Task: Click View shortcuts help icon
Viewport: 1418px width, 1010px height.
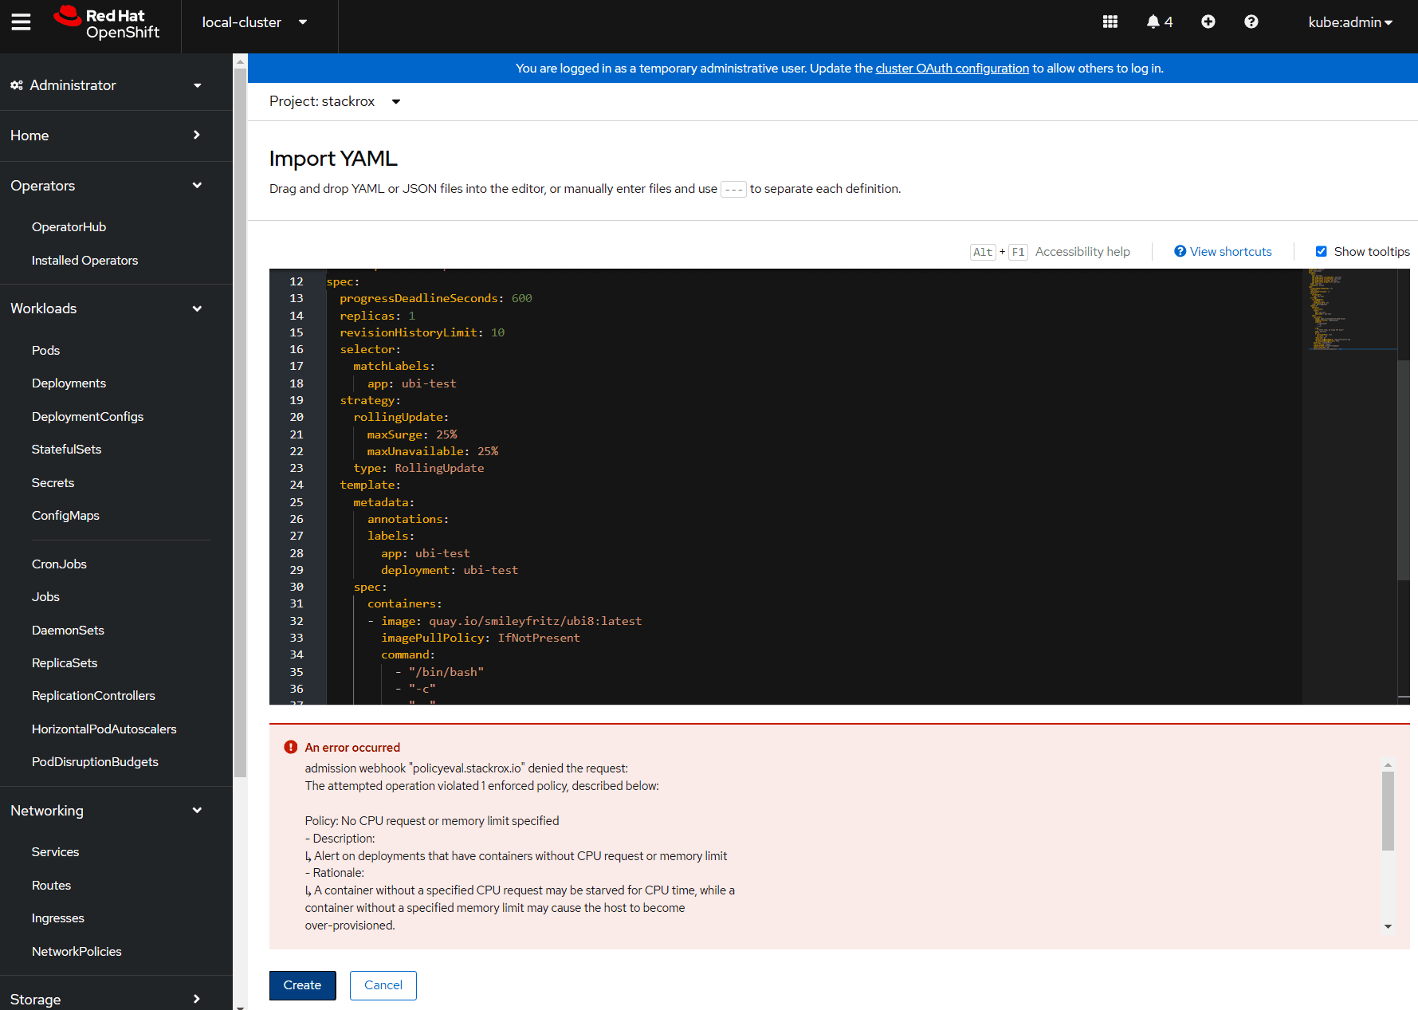Action: point(1180,251)
